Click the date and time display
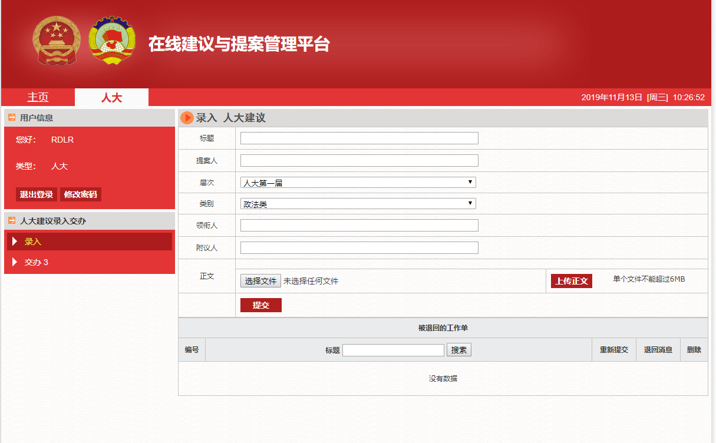 tap(643, 98)
